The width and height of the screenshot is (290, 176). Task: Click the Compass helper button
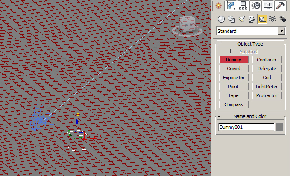(234, 104)
